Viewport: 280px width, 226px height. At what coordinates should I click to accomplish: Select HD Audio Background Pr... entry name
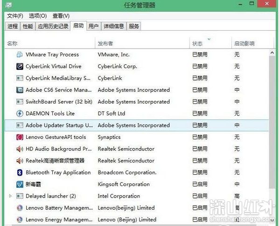(x=59, y=149)
